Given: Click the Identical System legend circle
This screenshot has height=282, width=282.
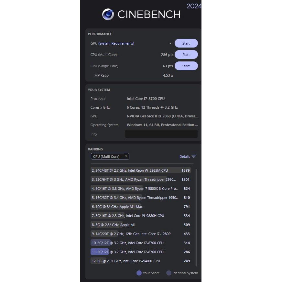Looking at the screenshot, I should (x=169, y=273).
